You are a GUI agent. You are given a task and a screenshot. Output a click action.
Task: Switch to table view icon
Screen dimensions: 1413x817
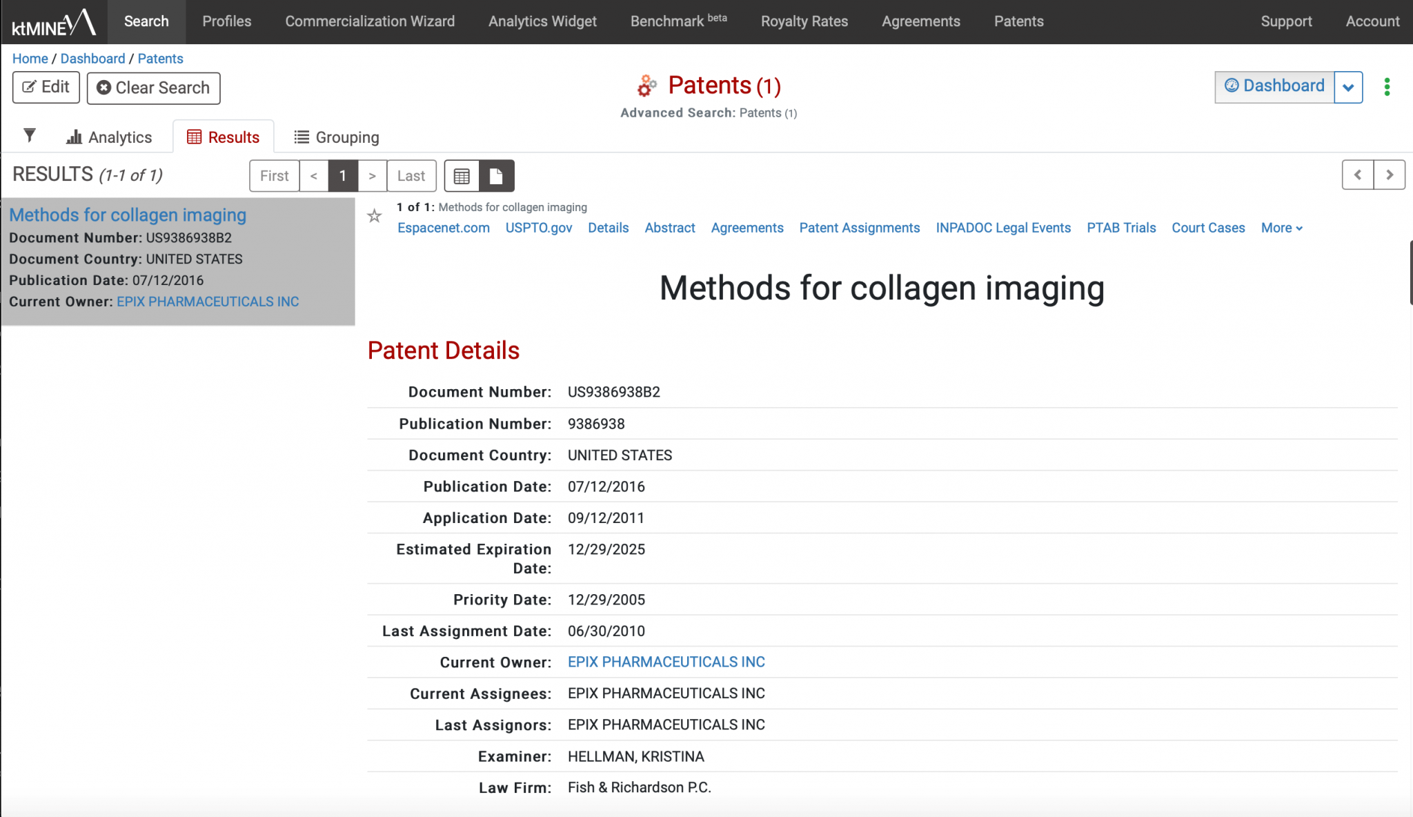(x=462, y=176)
